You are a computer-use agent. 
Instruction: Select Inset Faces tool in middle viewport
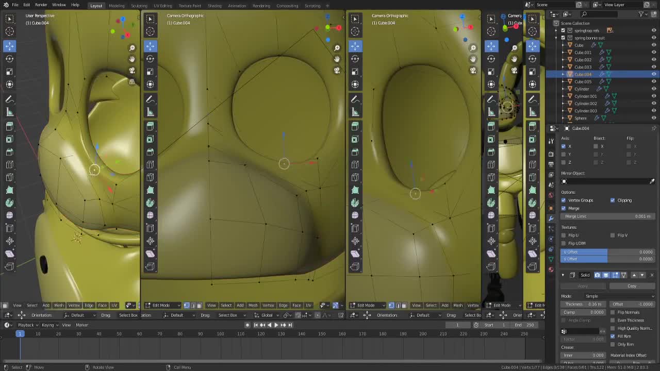pos(150,139)
